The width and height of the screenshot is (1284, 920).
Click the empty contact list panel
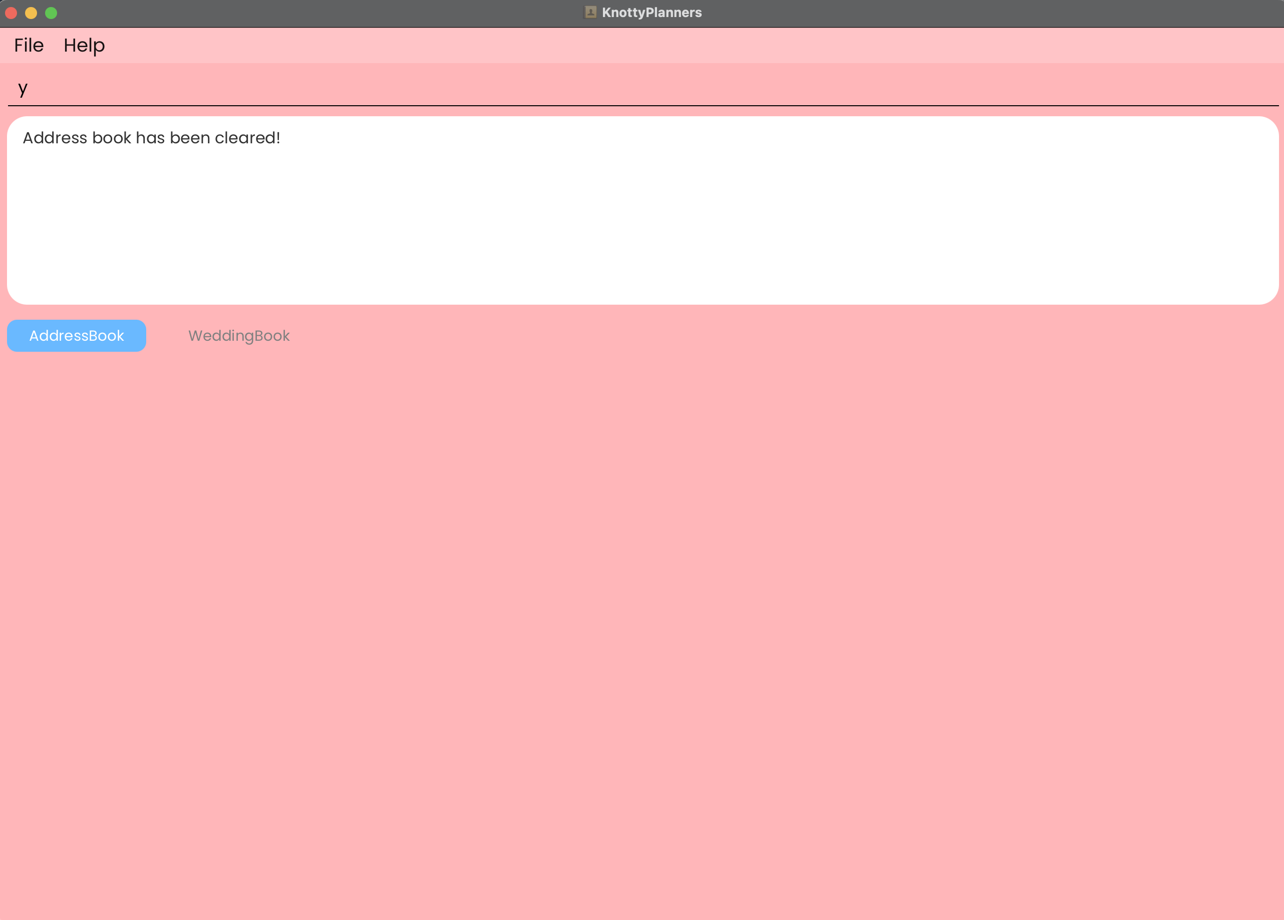click(642, 623)
